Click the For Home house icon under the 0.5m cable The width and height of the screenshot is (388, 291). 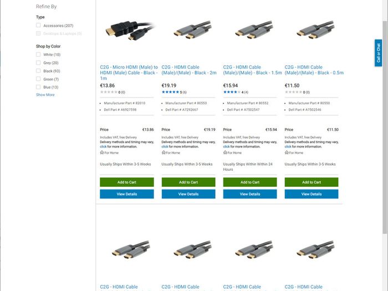(287, 152)
